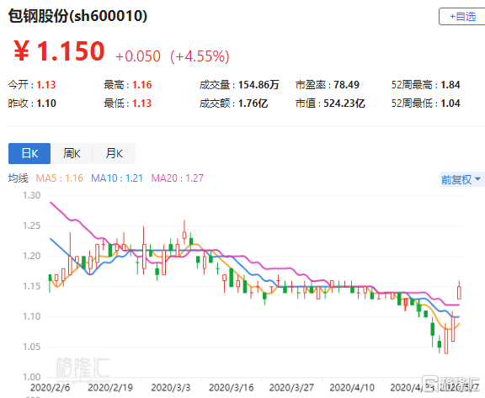Screen dimensions: 485x398
Task: Click the 最低 low value 1.13
Action: pos(142,103)
